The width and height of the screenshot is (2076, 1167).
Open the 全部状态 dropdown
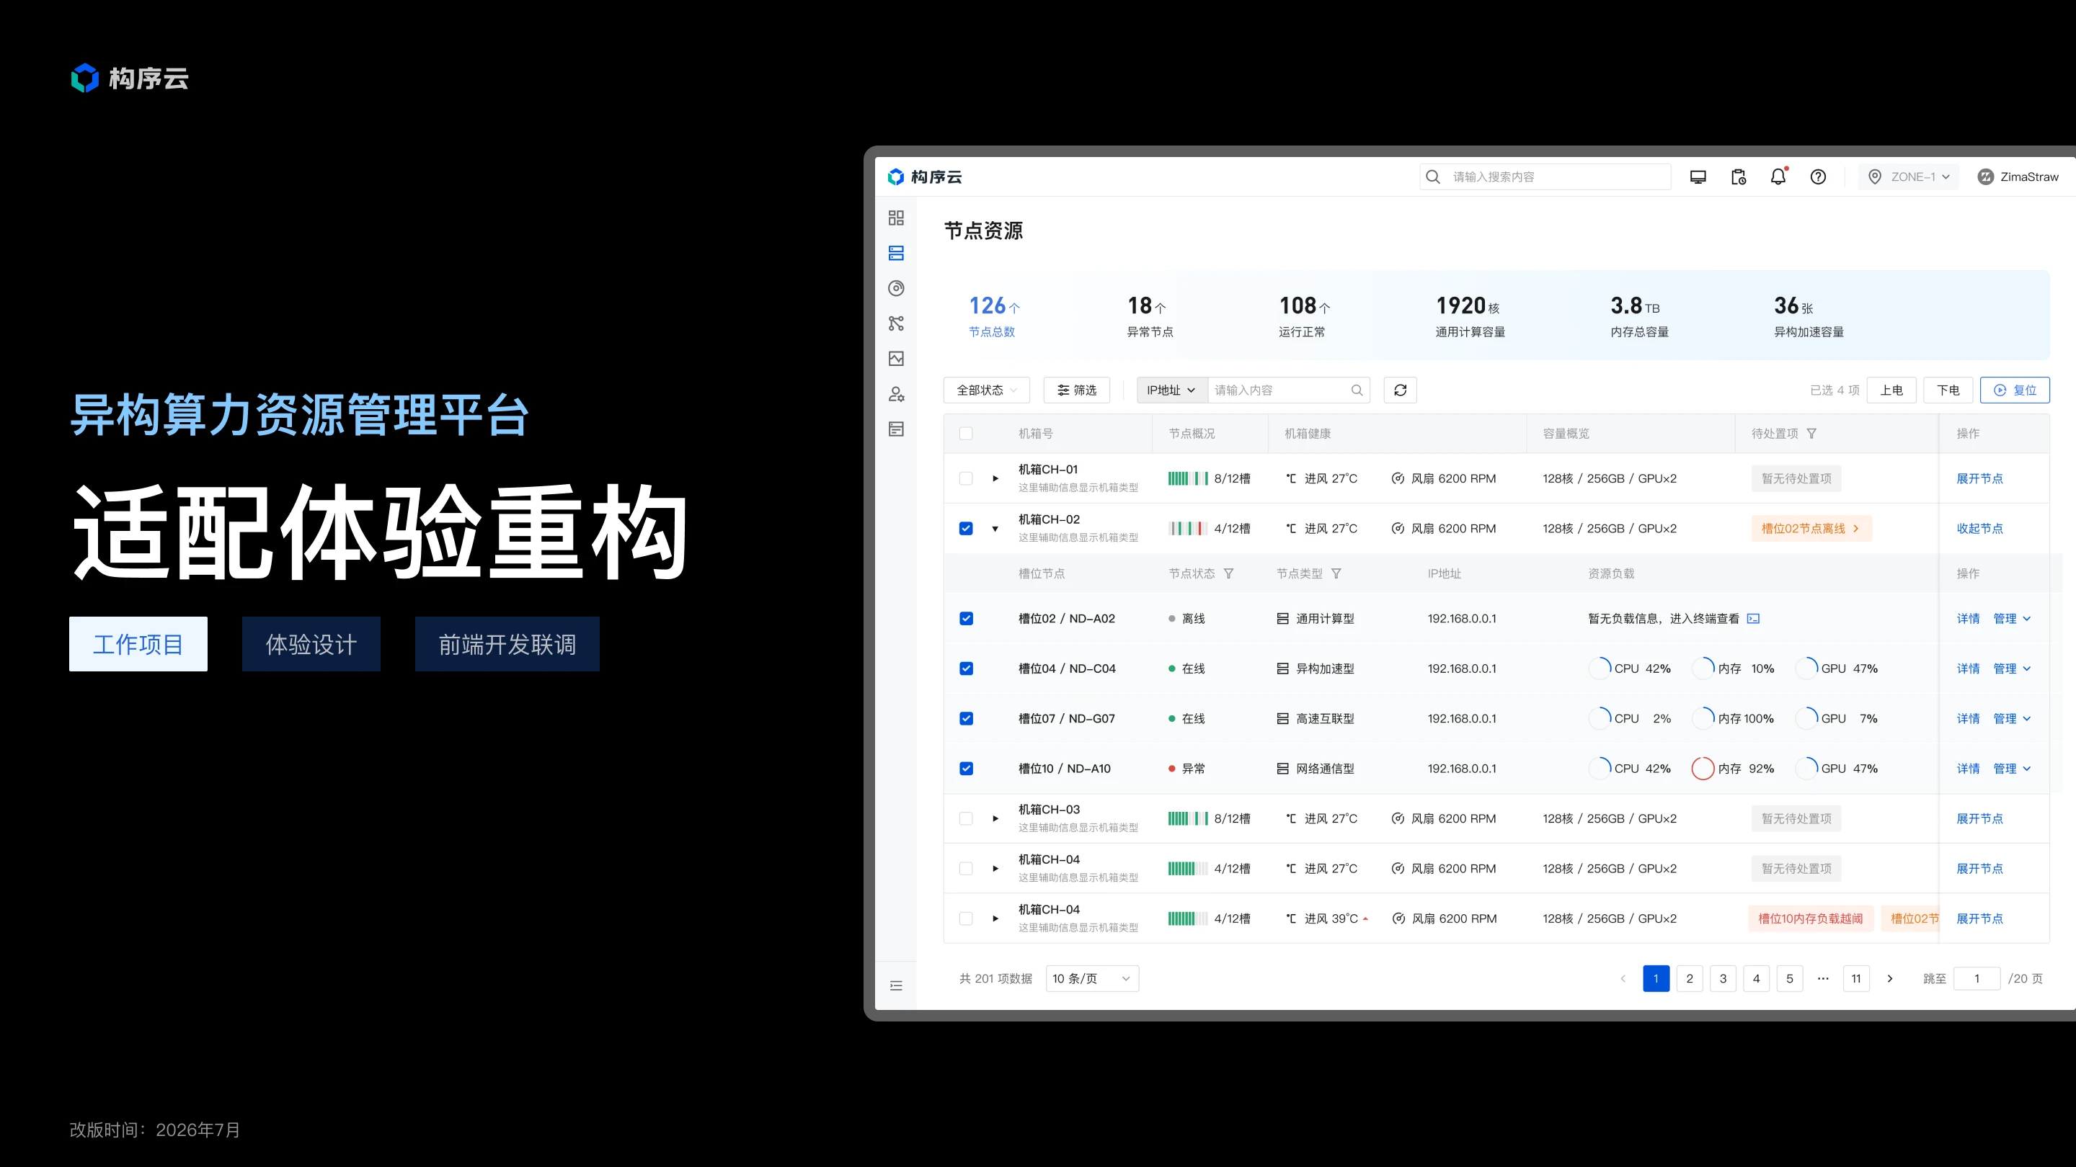(986, 390)
